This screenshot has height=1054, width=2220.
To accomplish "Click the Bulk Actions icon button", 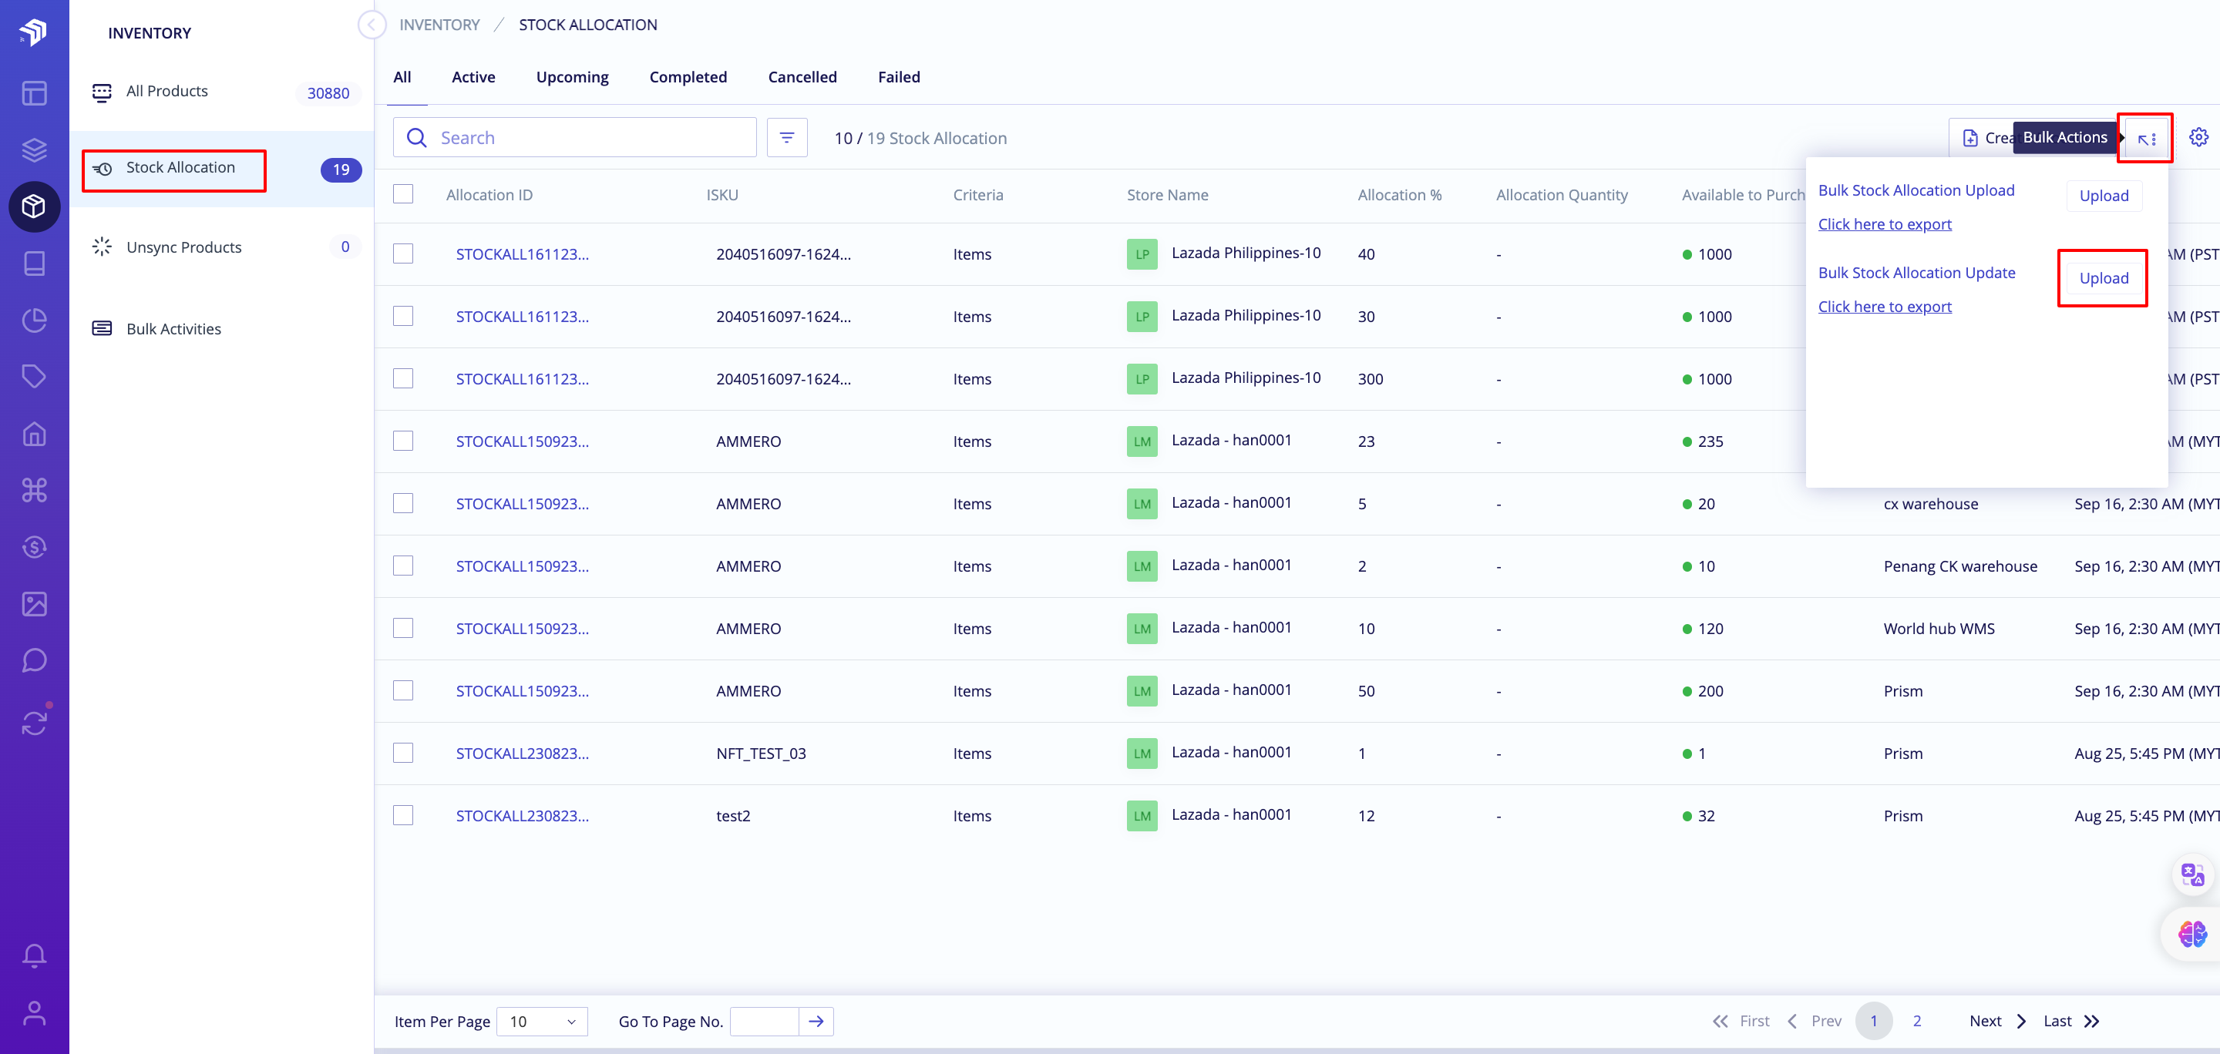I will coord(2146,138).
